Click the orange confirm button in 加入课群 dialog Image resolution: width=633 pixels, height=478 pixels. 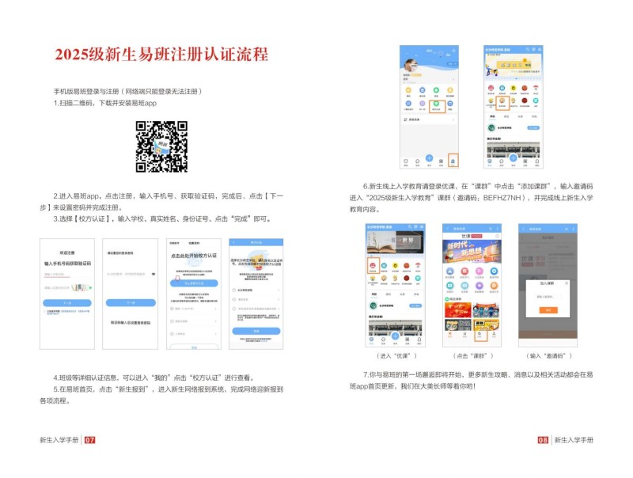click(547, 309)
